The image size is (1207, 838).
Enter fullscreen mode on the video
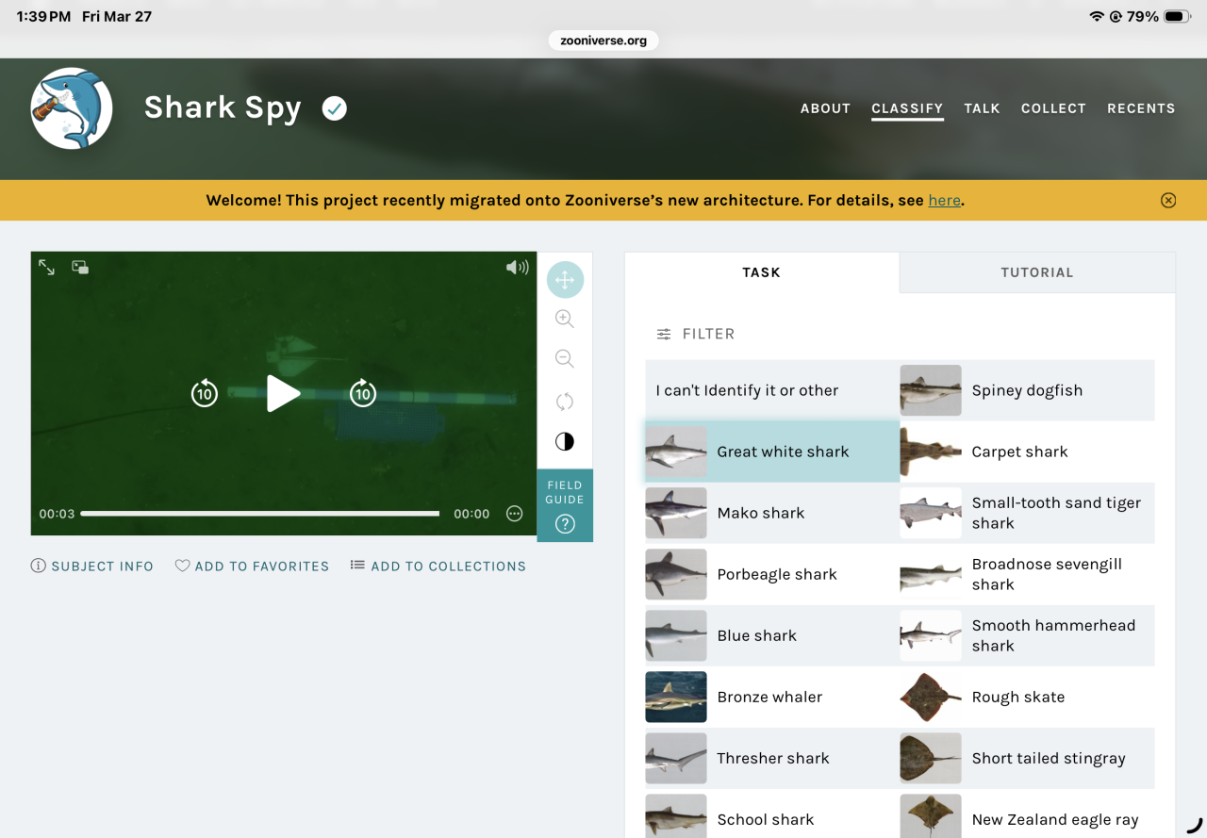click(46, 268)
